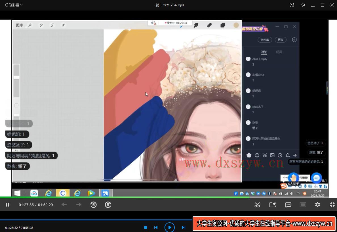This screenshot has height=232, width=337.
Task: Select the S-shaped Selection tool
Action: pyautogui.click(x=52, y=25)
